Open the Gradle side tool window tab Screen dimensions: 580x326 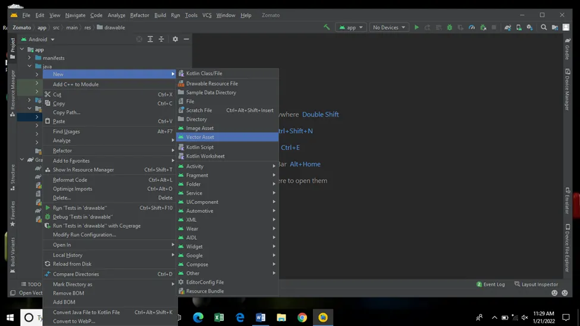pyautogui.click(x=568, y=49)
